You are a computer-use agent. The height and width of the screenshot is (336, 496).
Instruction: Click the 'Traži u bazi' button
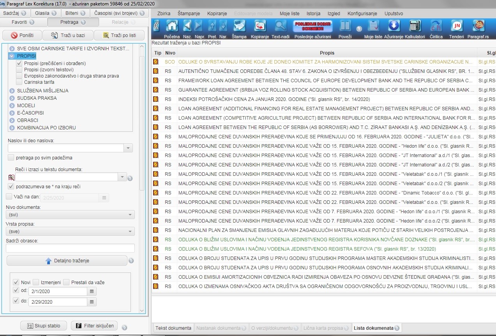tap(68, 35)
